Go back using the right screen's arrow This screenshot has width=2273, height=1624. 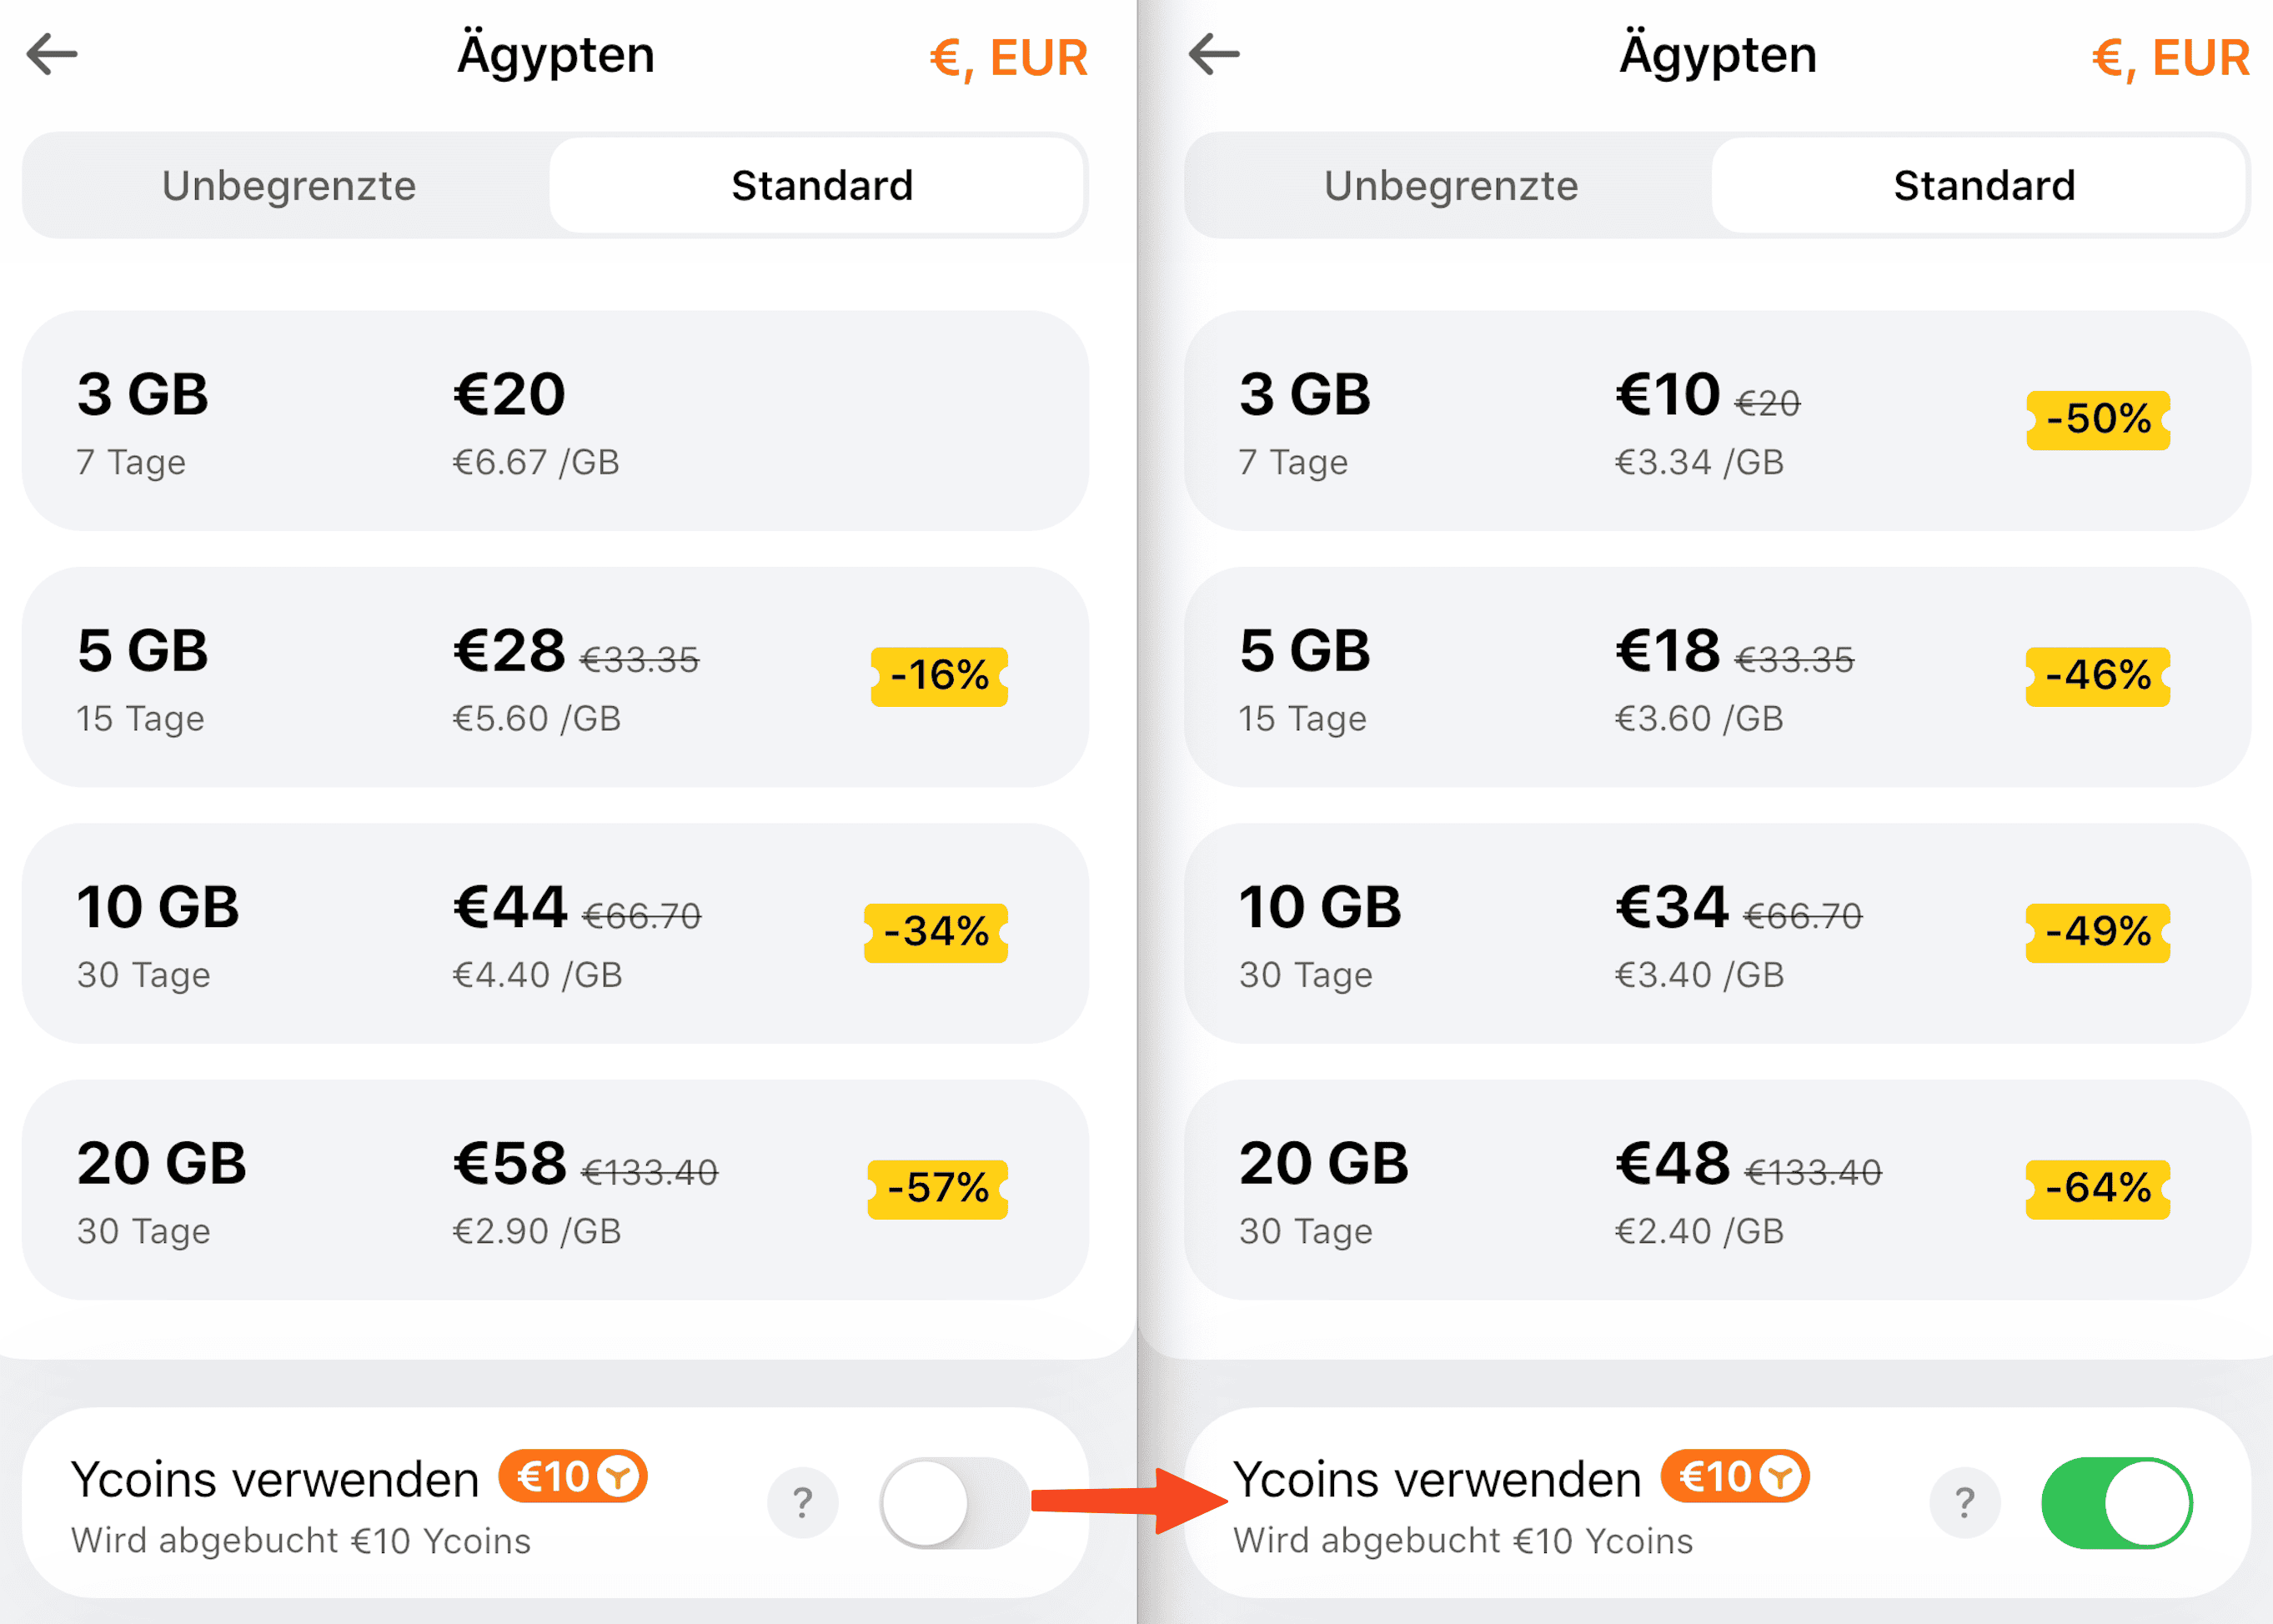coord(1214,54)
